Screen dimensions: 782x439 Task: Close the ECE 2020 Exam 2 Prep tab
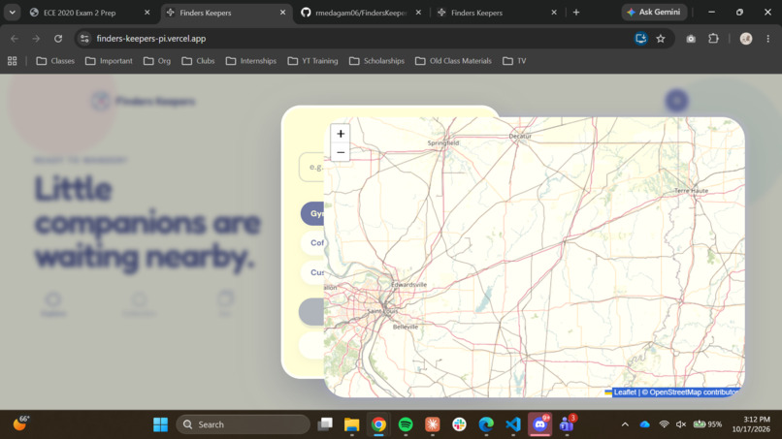147,13
